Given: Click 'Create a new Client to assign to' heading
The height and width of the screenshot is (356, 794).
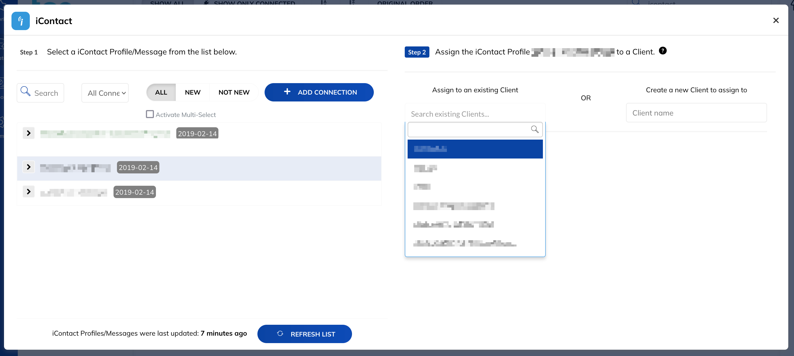Looking at the screenshot, I should click(696, 90).
